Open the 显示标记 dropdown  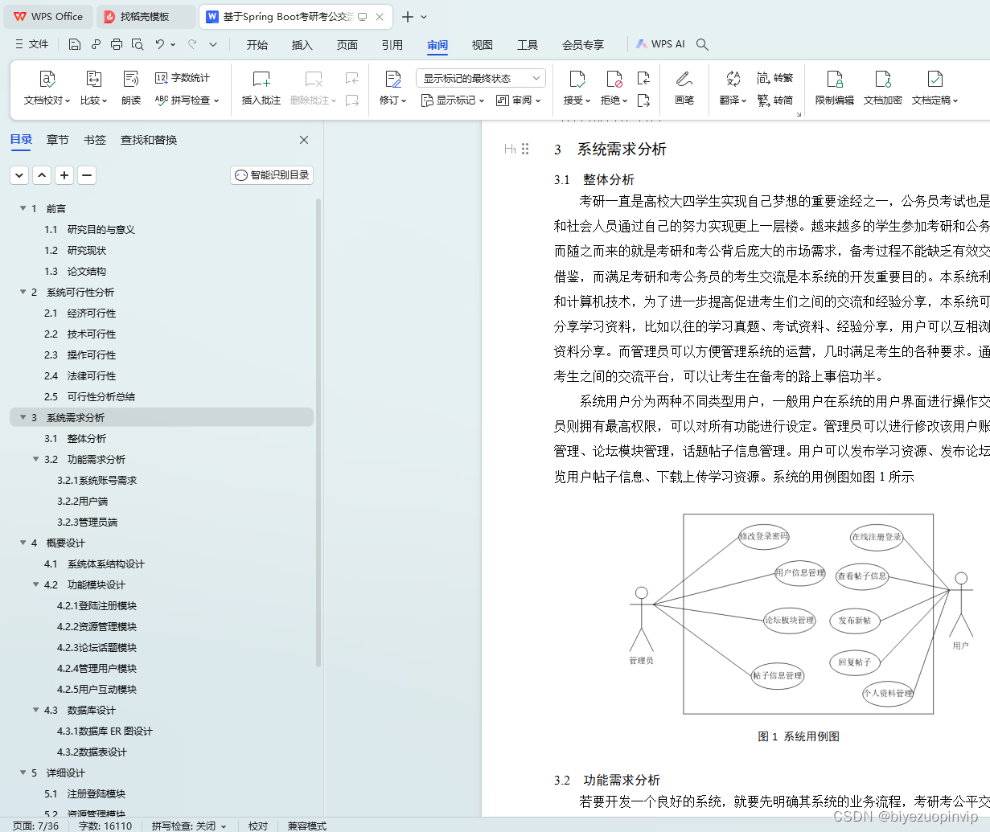click(x=453, y=100)
